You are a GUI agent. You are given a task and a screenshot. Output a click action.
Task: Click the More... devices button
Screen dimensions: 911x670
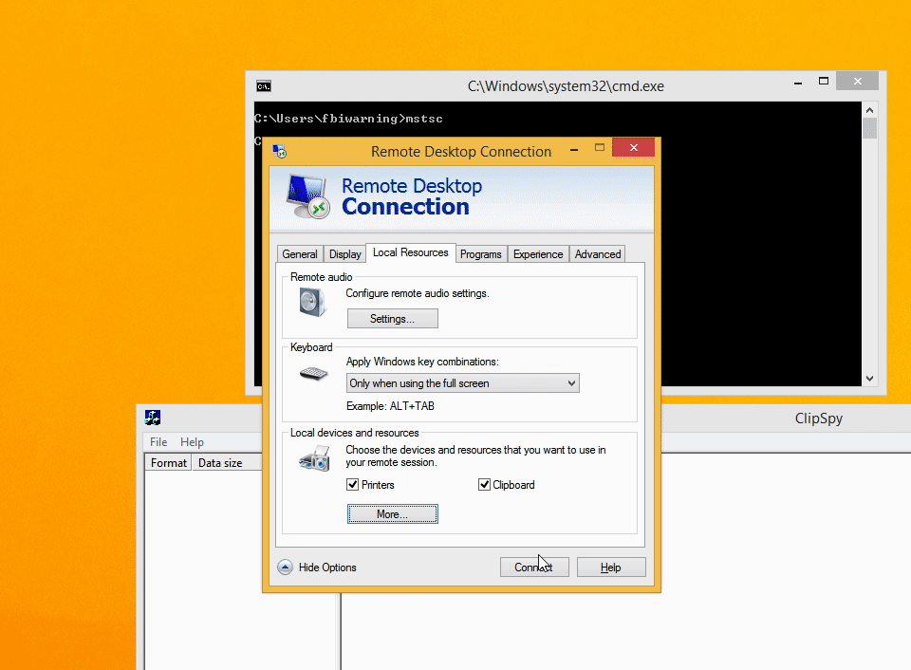click(393, 513)
